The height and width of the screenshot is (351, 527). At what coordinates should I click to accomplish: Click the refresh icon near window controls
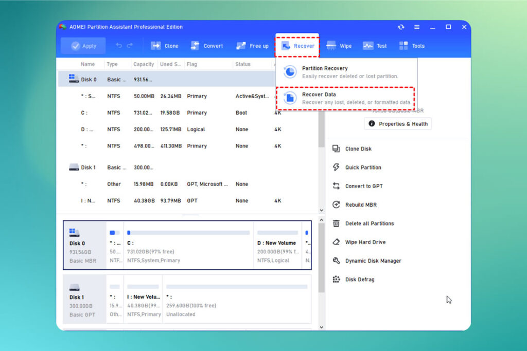pyautogui.click(x=401, y=27)
